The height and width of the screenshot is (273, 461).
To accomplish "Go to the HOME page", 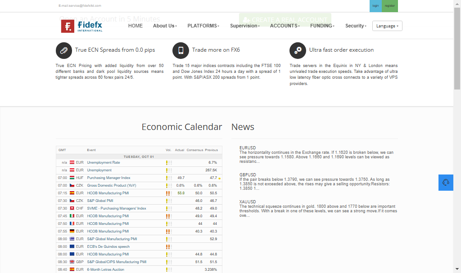I will click(136, 26).
